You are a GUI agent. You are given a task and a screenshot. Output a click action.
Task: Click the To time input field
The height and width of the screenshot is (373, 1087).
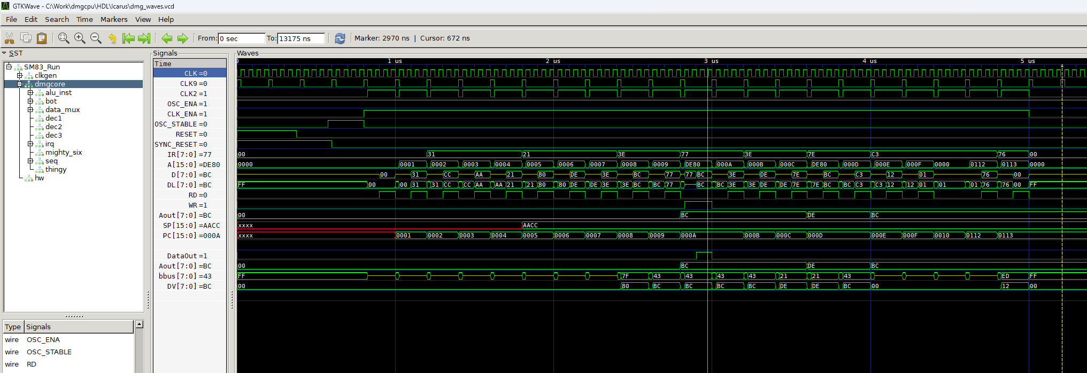coord(301,38)
